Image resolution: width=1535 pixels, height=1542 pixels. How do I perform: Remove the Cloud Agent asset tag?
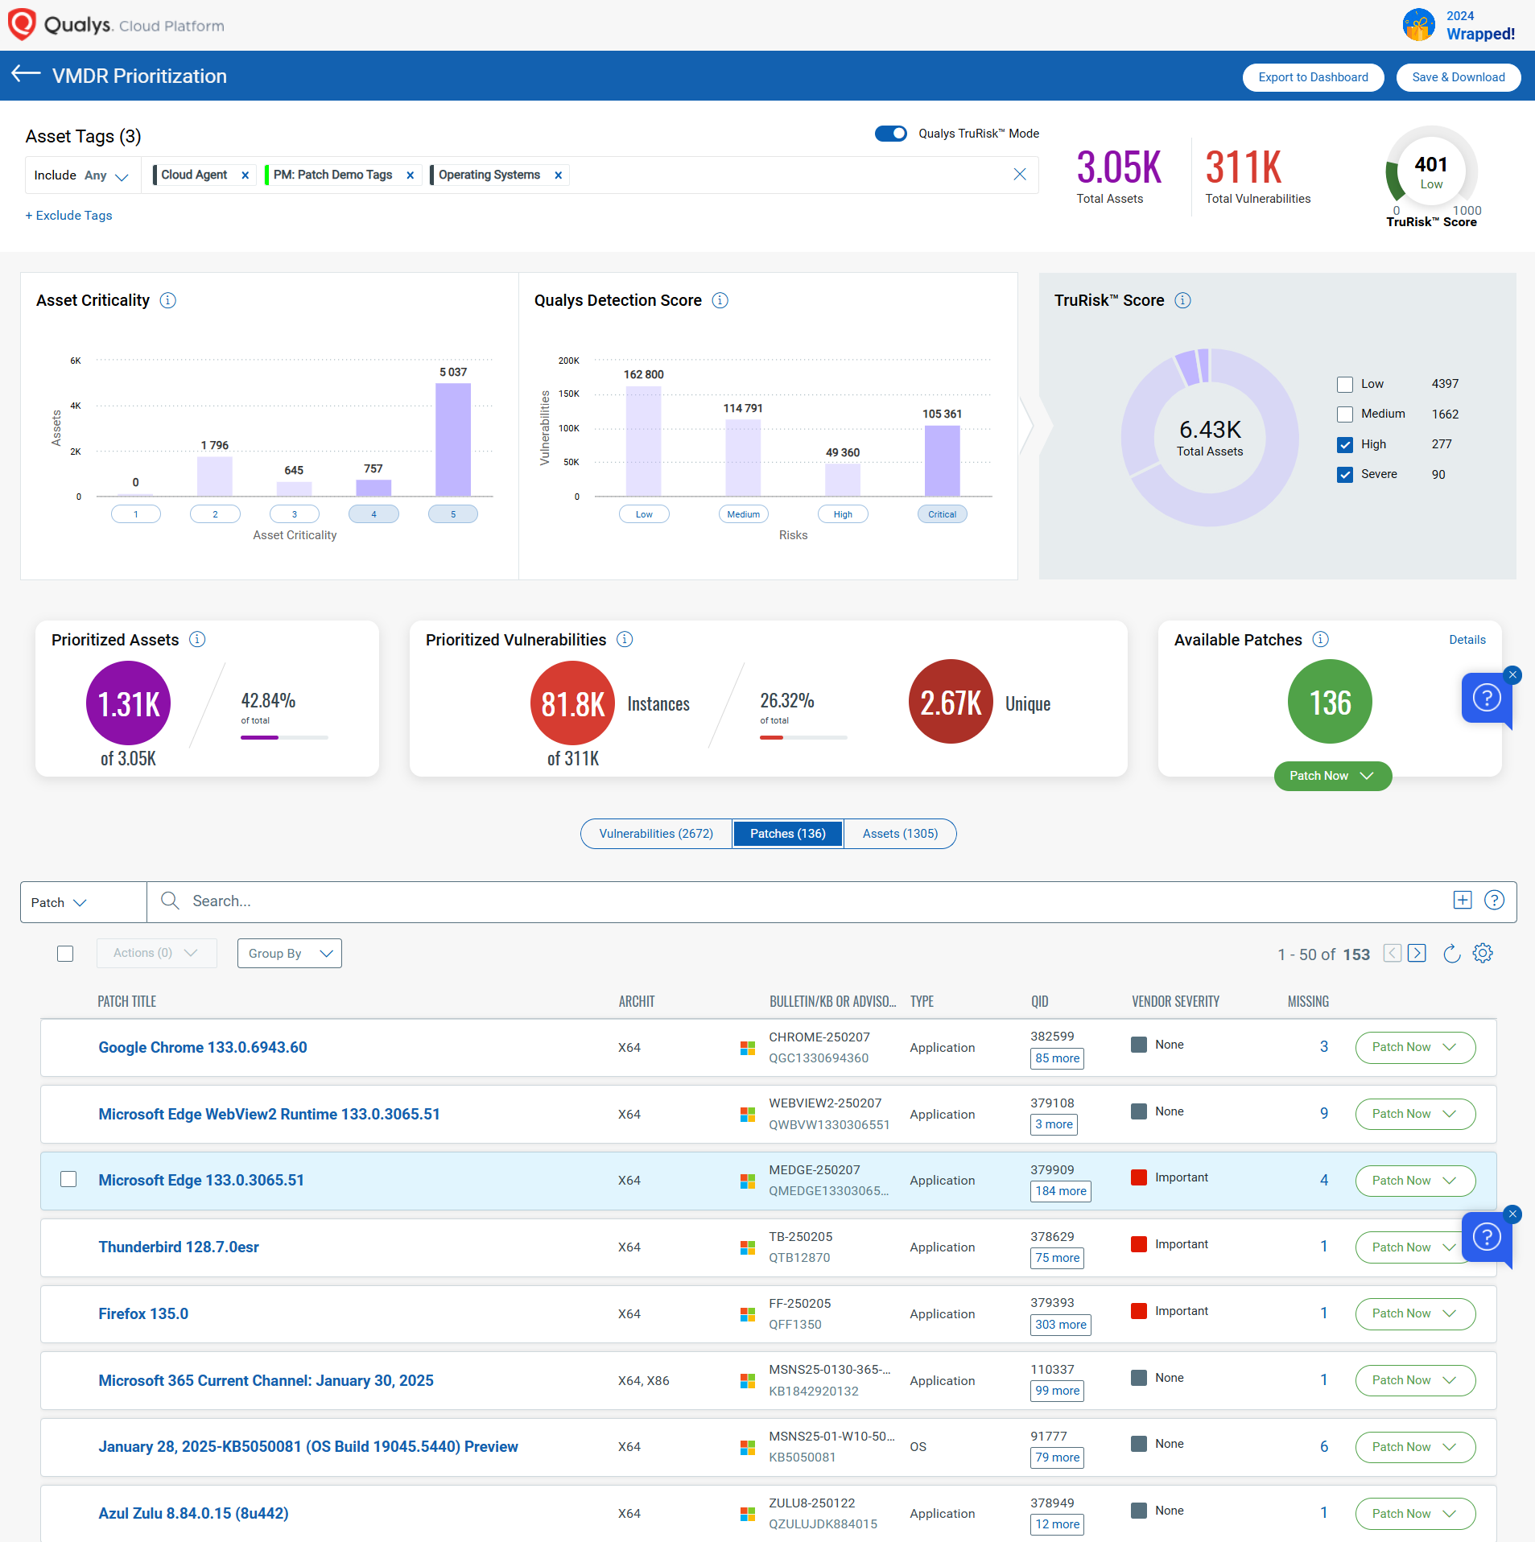pyautogui.click(x=245, y=175)
